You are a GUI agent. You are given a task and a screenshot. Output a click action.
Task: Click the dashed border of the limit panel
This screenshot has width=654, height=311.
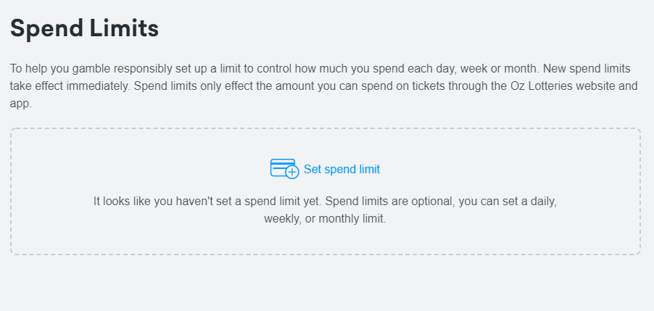click(x=326, y=129)
